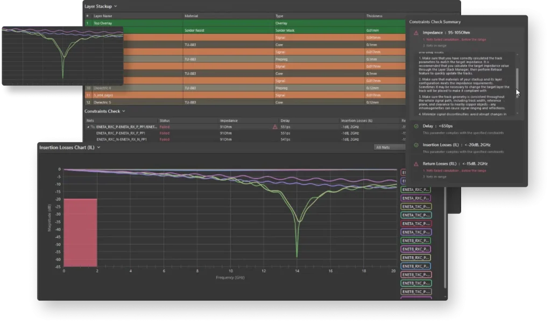Click the Return Losses warning triangle icon
Screen dimensions: 551x325
(416, 163)
